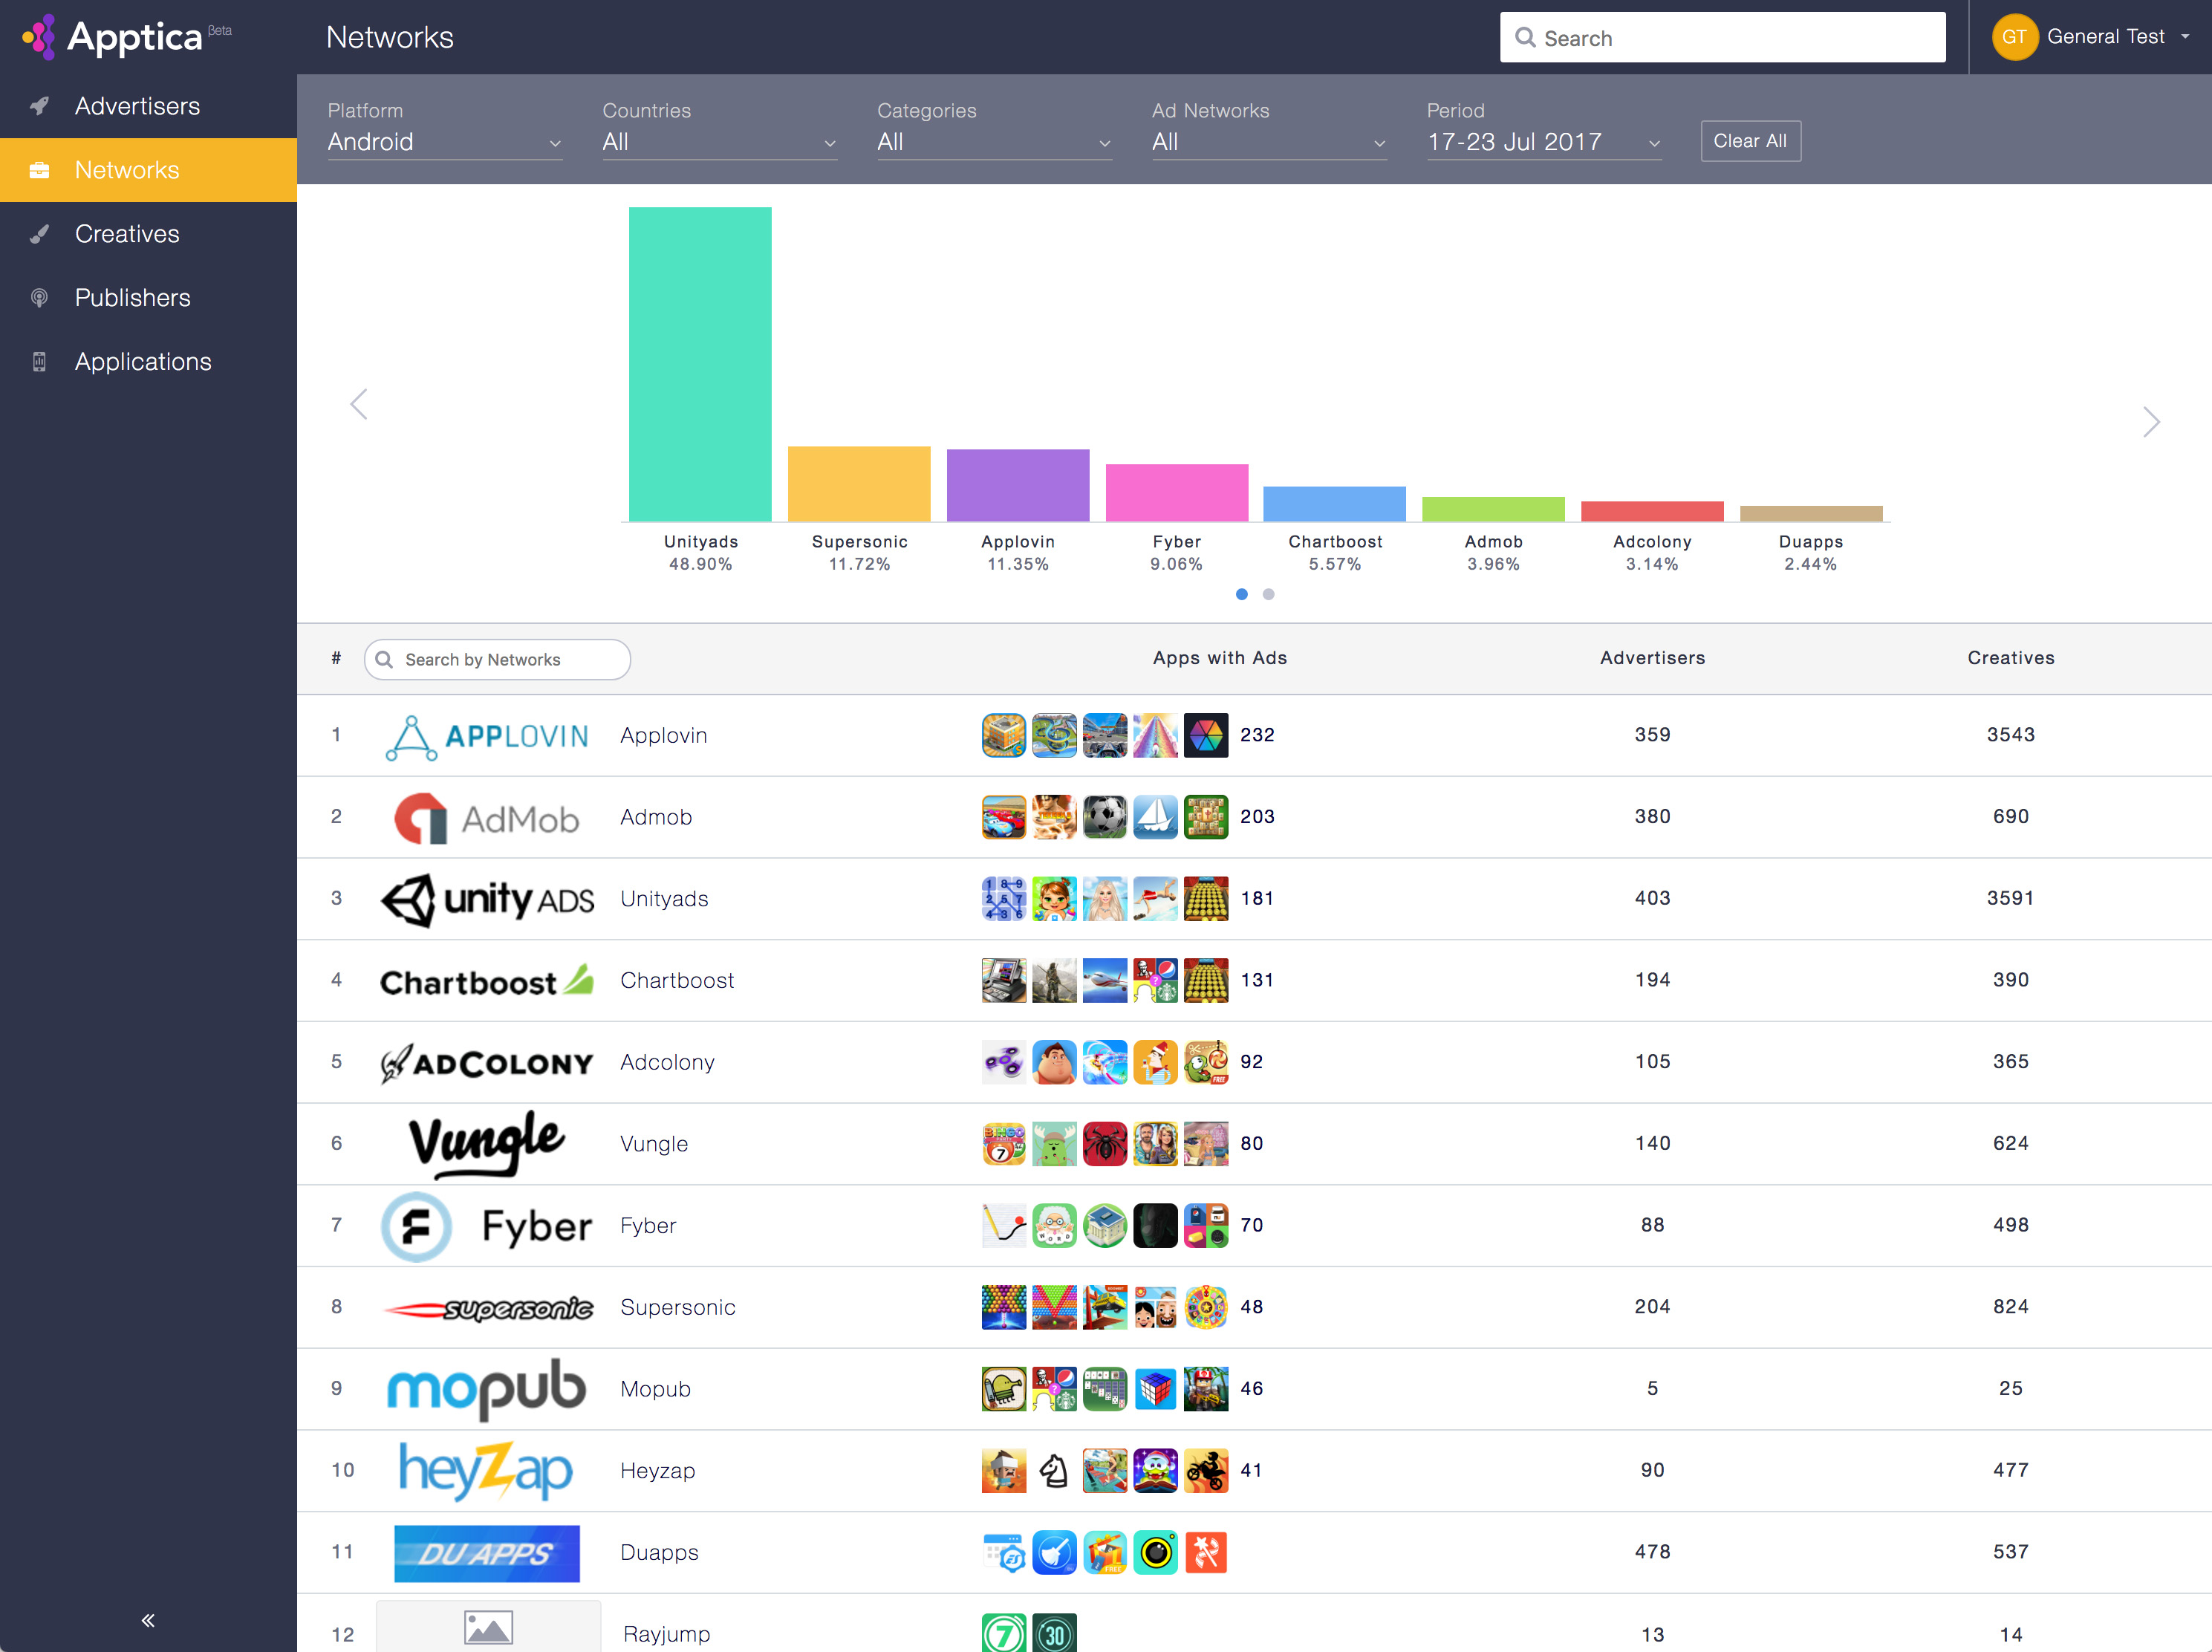This screenshot has height=1652, width=2212.
Task: Open Publishers from the sidebar
Action: point(148,298)
